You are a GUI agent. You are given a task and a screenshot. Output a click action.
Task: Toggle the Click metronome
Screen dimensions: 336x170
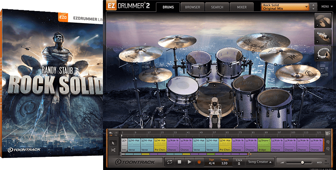tap(239, 162)
